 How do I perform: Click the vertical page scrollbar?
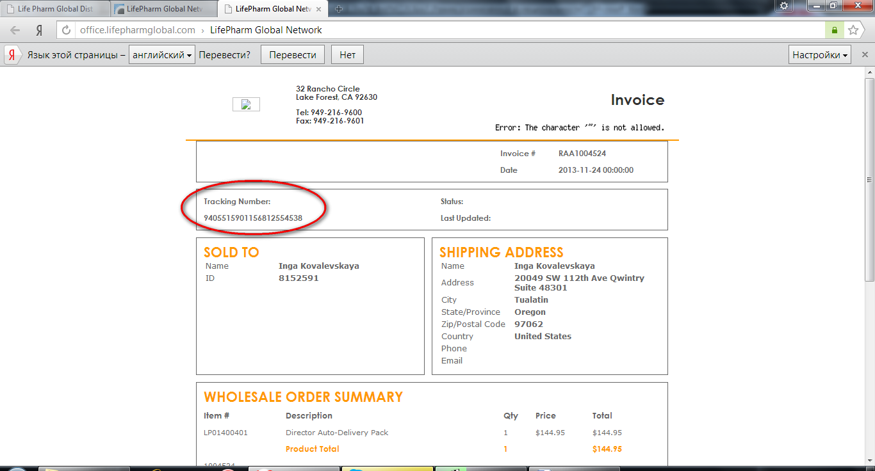click(869, 179)
